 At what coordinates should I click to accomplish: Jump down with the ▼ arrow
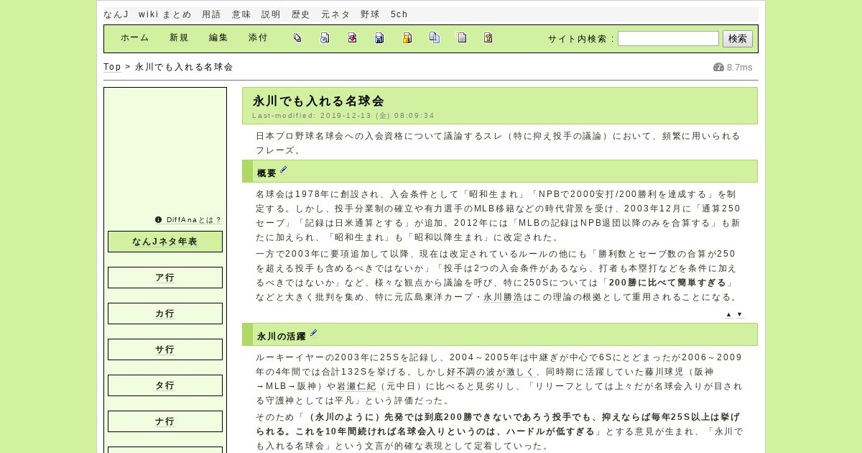click(739, 314)
